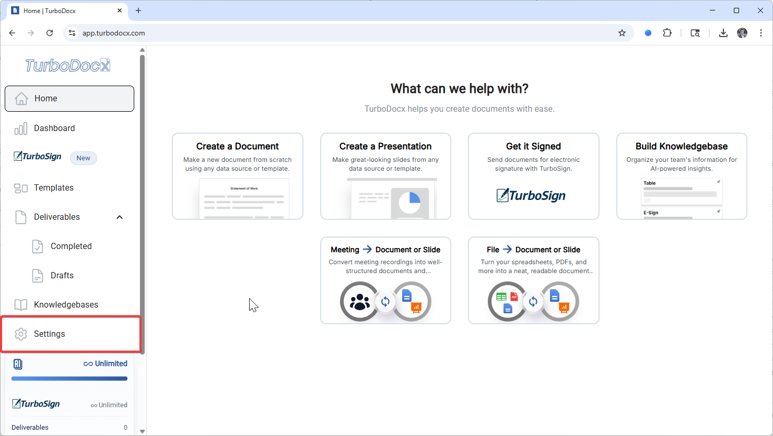Viewport: 773px width, 436px height.
Task: Click the New badge next to TurboSign
Action: click(84, 158)
